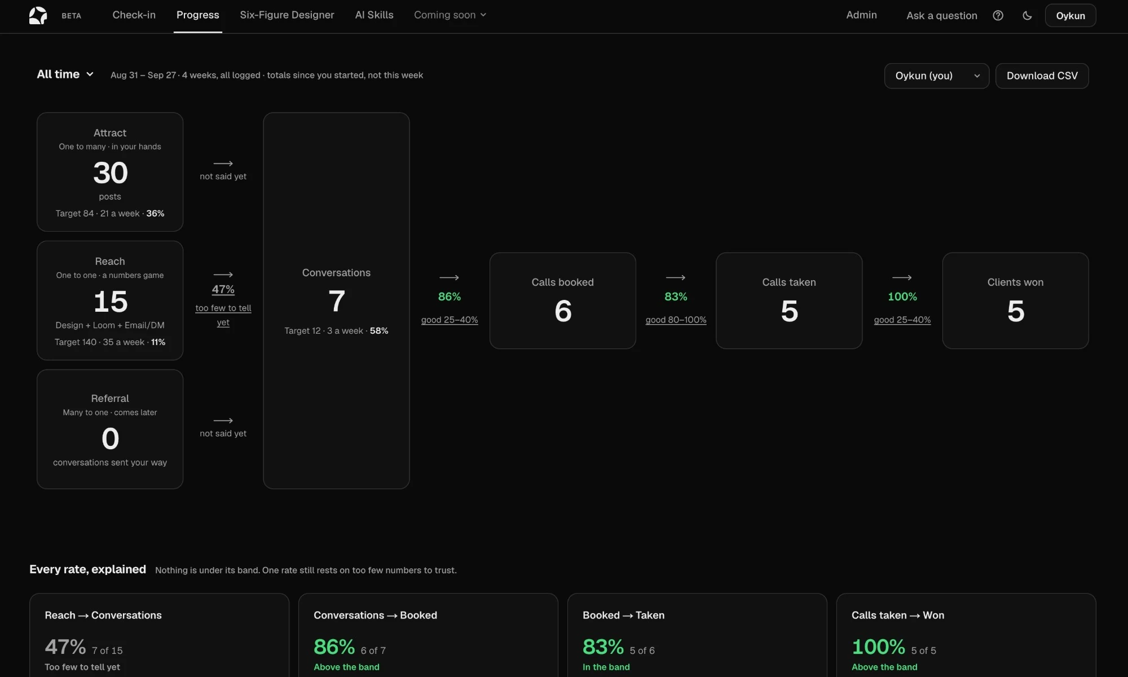The image size is (1128, 677).
Task: Open the Conversations card
Action: (336, 300)
